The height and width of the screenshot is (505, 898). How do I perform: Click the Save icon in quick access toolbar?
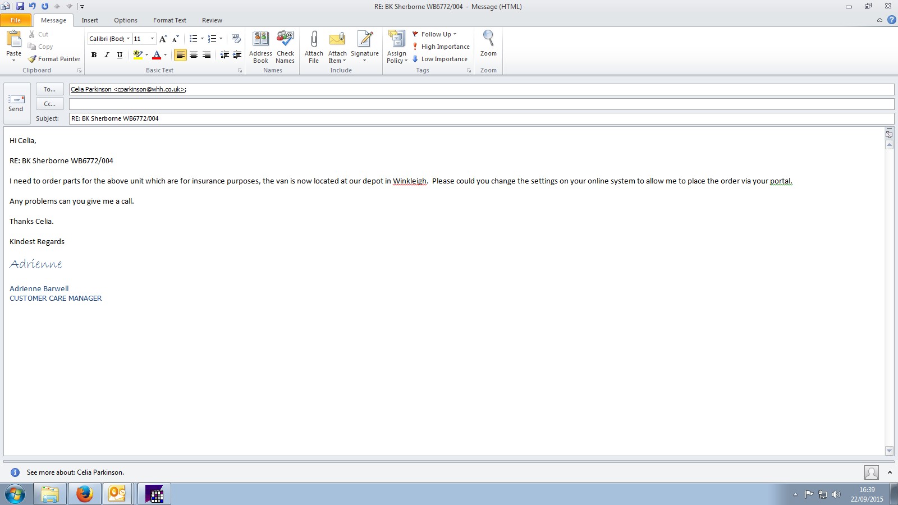[x=20, y=6]
